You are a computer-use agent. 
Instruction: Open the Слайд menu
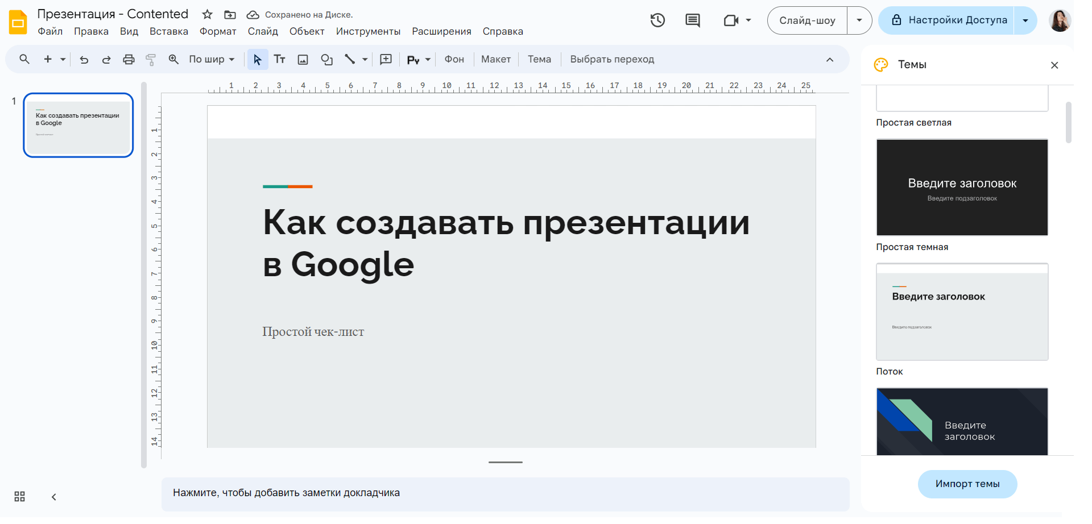[x=263, y=31]
